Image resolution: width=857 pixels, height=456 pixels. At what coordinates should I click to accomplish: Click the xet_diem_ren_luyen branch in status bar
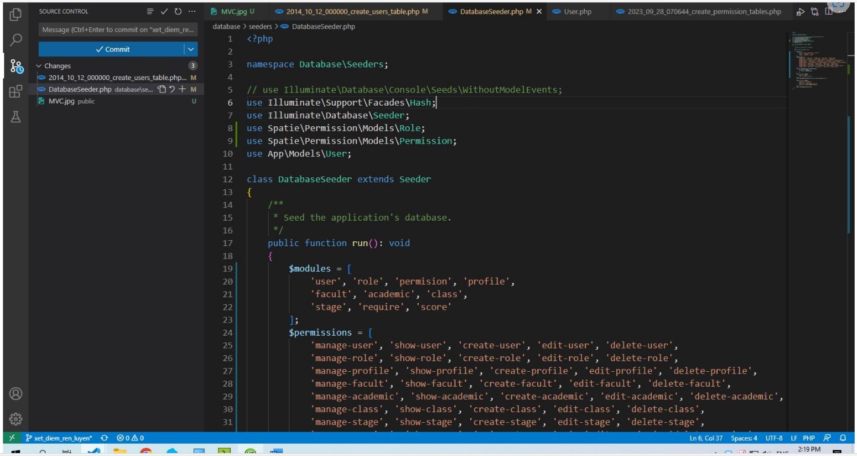point(59,438)
